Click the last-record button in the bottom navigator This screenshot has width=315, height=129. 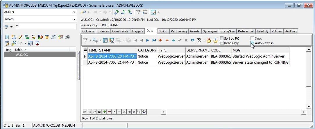point(100,112)
